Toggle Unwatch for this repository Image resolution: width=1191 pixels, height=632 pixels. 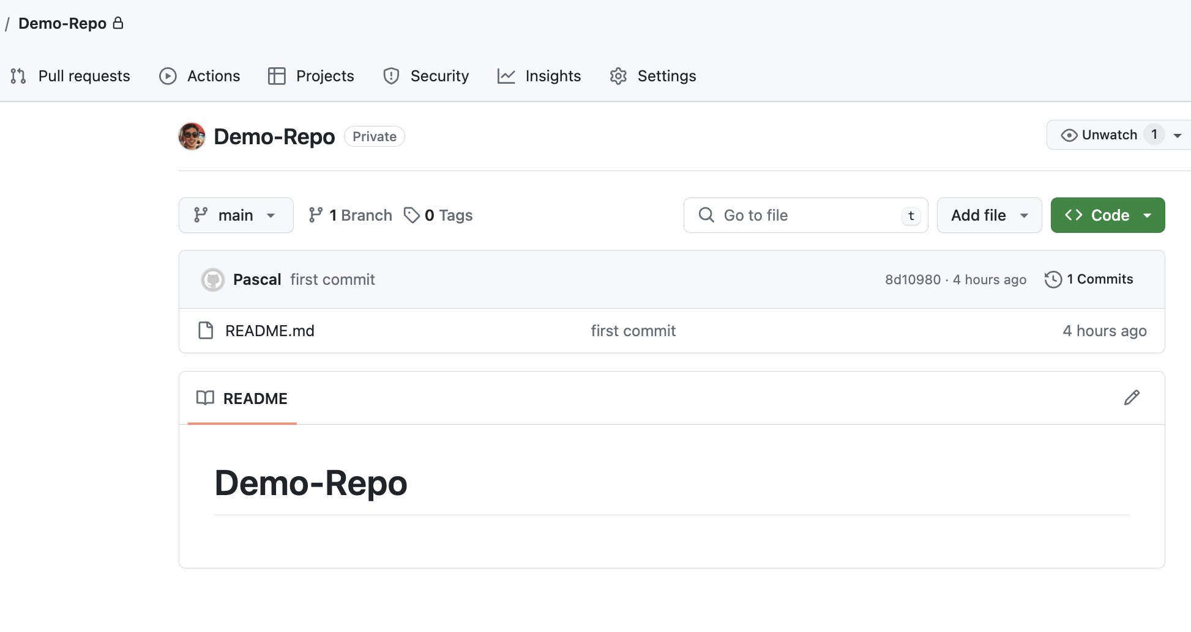tap(1099, 135)
